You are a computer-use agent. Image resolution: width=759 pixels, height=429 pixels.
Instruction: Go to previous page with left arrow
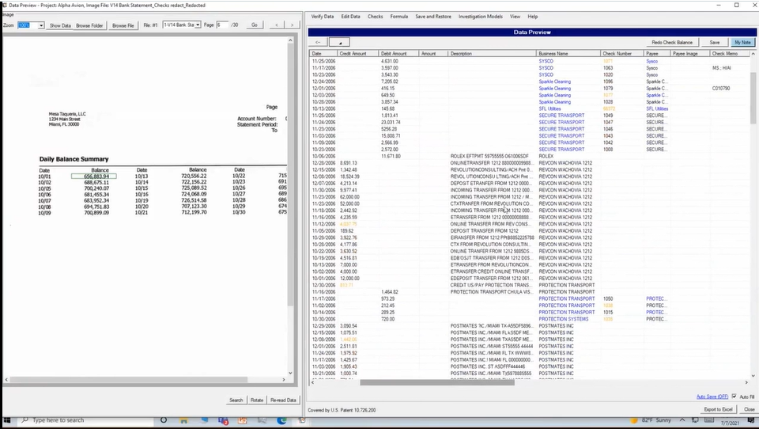[x=277, y=25]
